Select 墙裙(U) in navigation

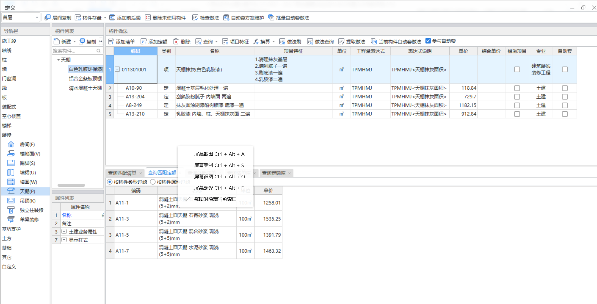(28, 172)
